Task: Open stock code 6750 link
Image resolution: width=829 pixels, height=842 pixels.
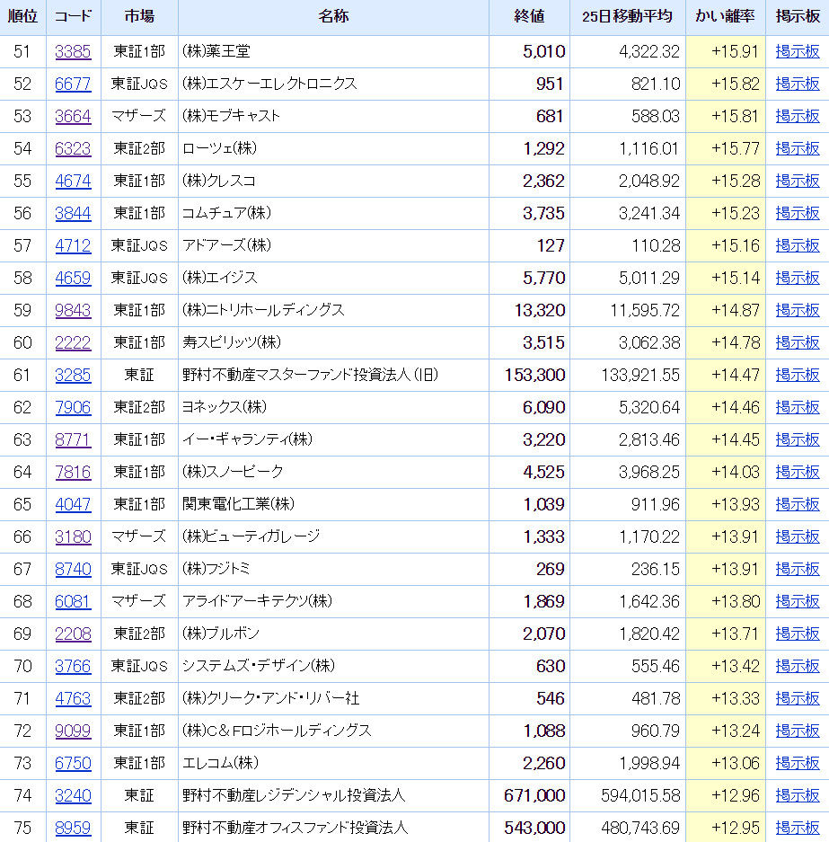Action: click(73, 763)
